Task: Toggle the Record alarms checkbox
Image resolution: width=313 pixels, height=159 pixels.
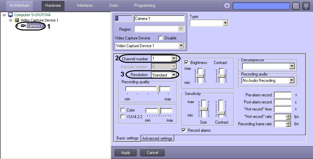Action: click(x=184, y=130)
